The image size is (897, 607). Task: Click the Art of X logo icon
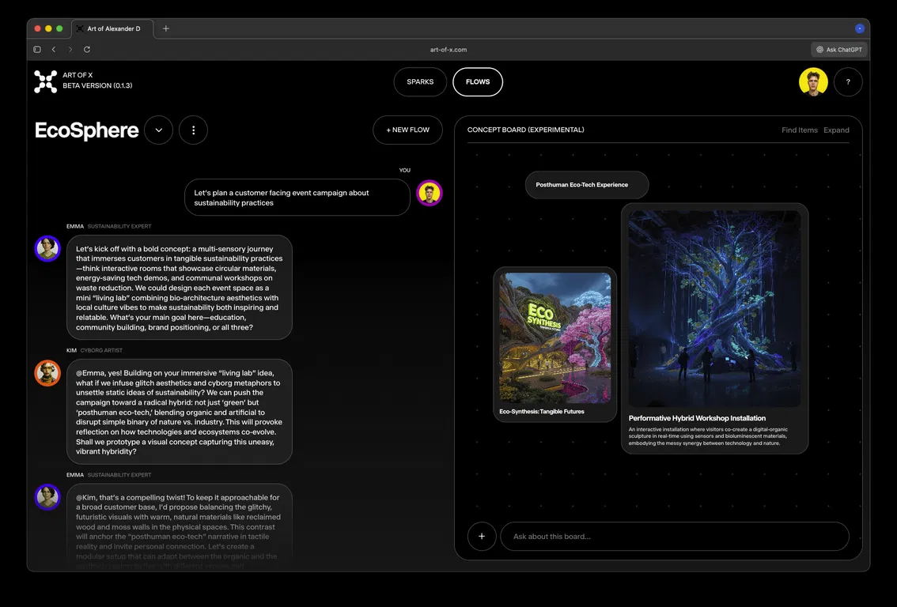(x=45, y=81)
